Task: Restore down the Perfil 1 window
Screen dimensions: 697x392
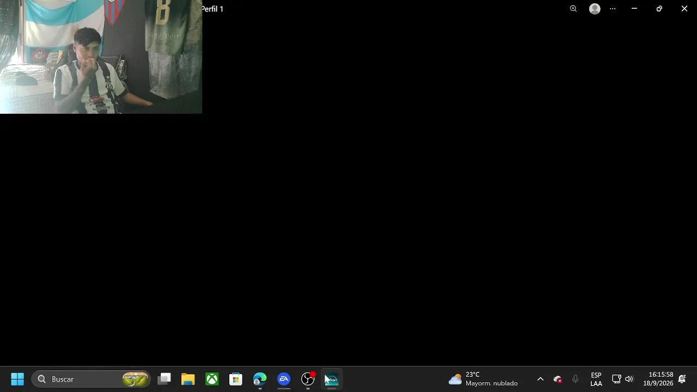Action: point(659,9)
